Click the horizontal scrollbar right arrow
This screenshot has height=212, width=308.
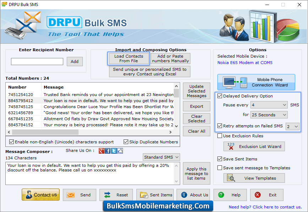[171, 132]
